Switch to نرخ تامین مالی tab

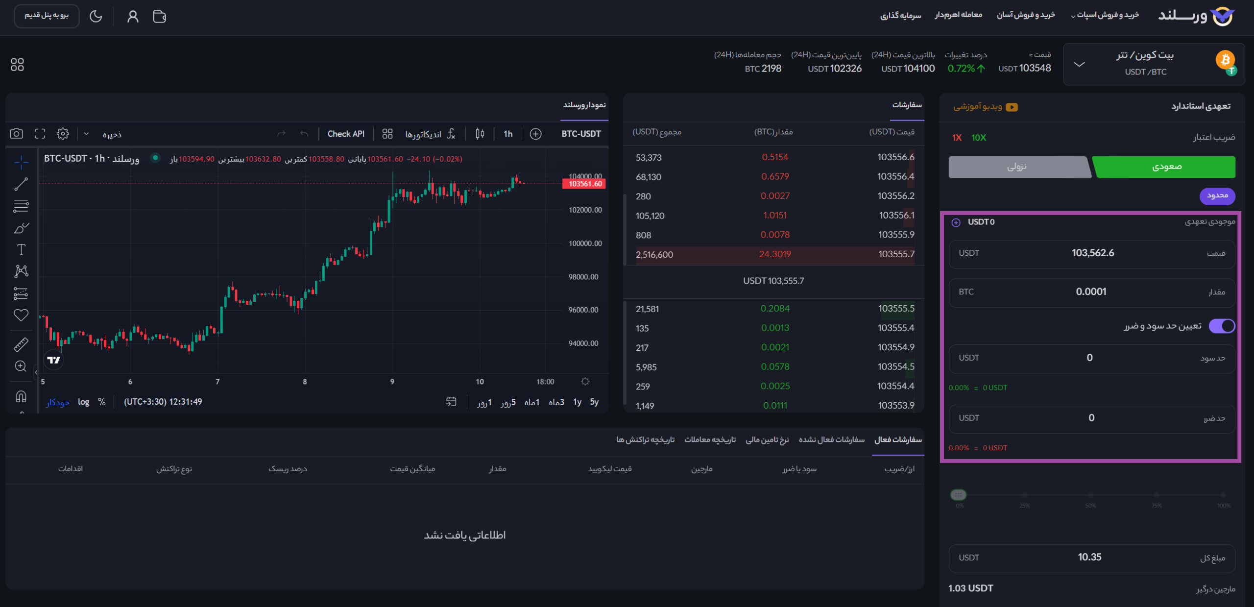coord(767,439)
